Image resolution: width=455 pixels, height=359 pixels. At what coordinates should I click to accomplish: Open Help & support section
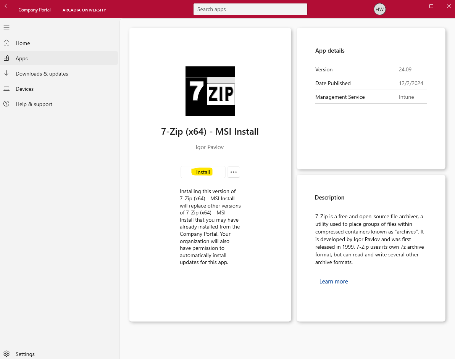pyautogui.click(x=59, y=104)
